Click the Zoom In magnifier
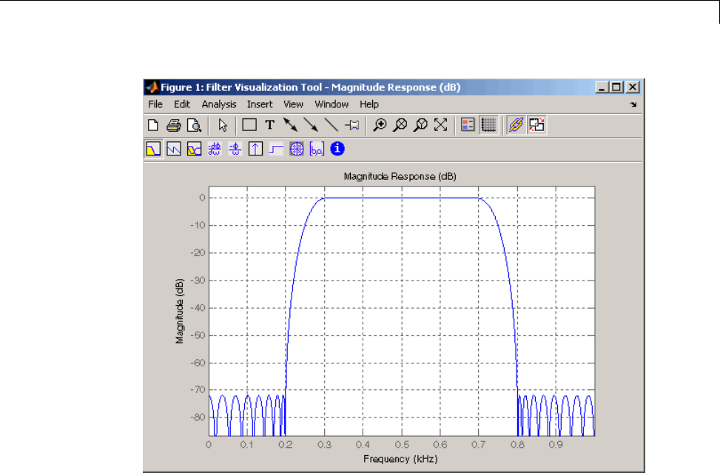 380,125
